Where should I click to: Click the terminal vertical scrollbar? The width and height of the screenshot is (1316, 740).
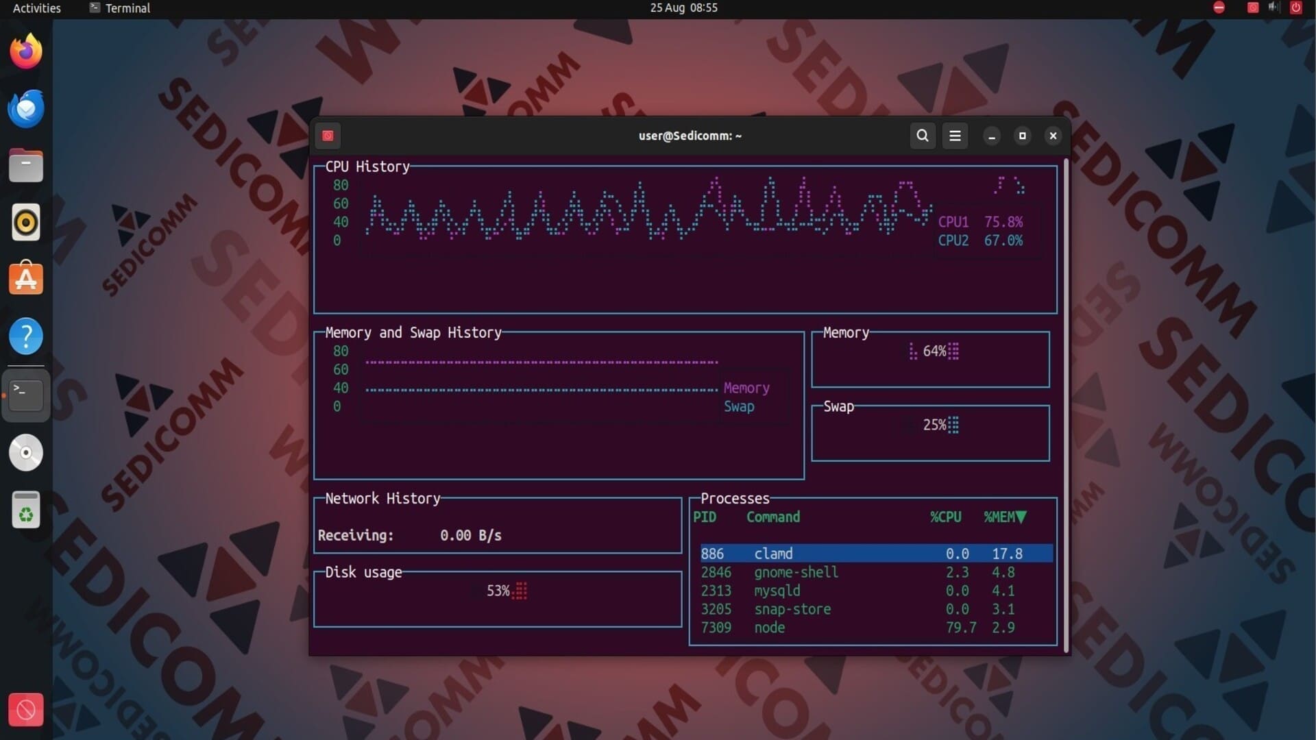point(1066,404)
